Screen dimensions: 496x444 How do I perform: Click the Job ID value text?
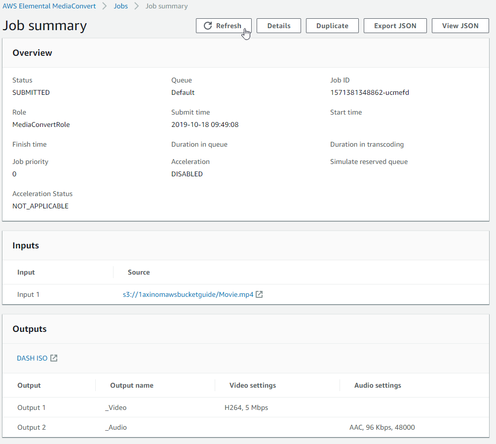coord(369,92)
